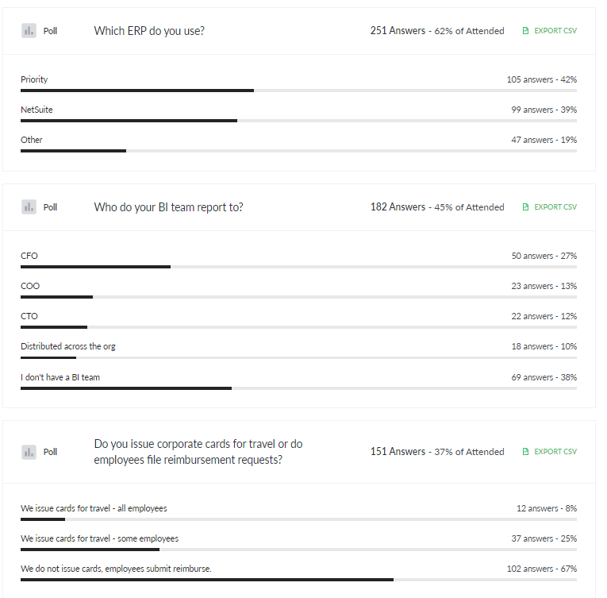Click the 'Who do your BI team report to?' title

click(168, 207)
